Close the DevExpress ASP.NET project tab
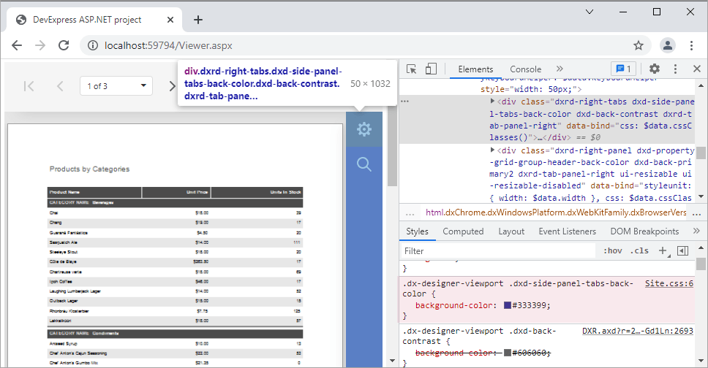 coord(170,20)
